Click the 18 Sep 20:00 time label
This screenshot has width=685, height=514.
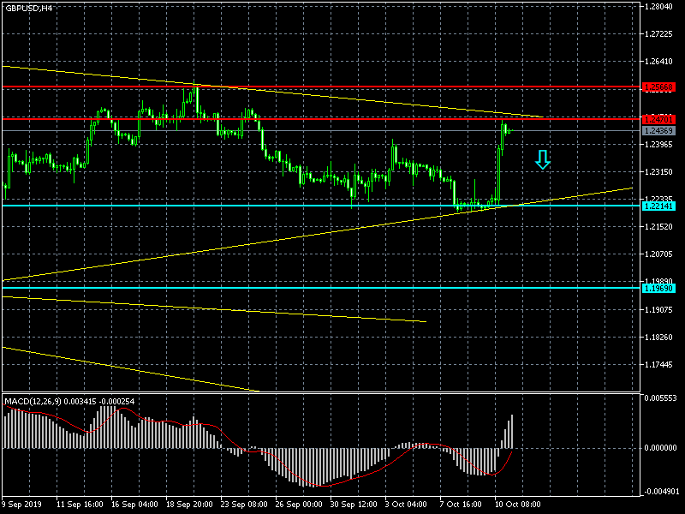(189, 504)
